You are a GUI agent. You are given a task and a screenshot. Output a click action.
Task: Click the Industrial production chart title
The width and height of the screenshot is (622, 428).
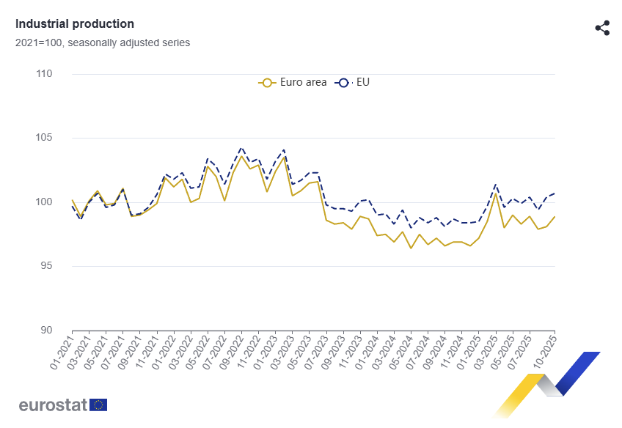75,24
